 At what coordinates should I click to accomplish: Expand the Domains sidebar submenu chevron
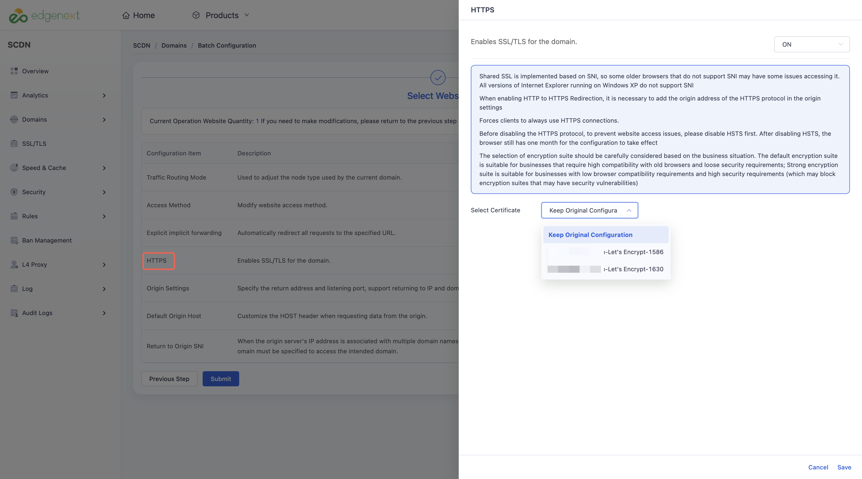(104, 120)
